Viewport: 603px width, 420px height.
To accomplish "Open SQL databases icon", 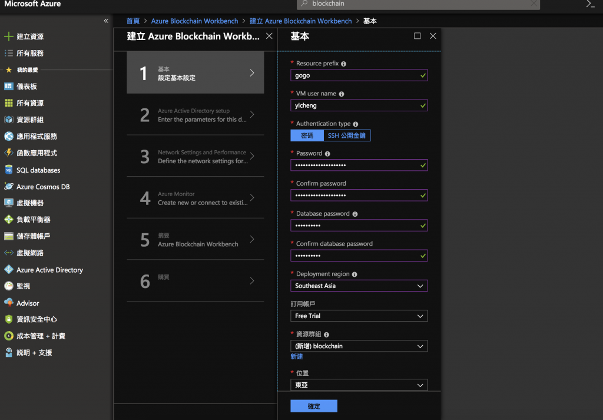I will 8,170.
